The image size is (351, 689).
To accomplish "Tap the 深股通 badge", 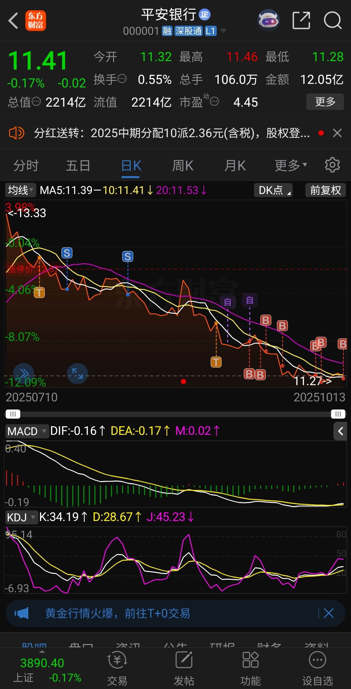I will (188, 31).
